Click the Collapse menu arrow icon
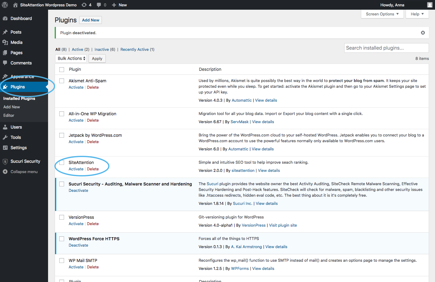This screenshot has height=282, width=435. (5, 172)
